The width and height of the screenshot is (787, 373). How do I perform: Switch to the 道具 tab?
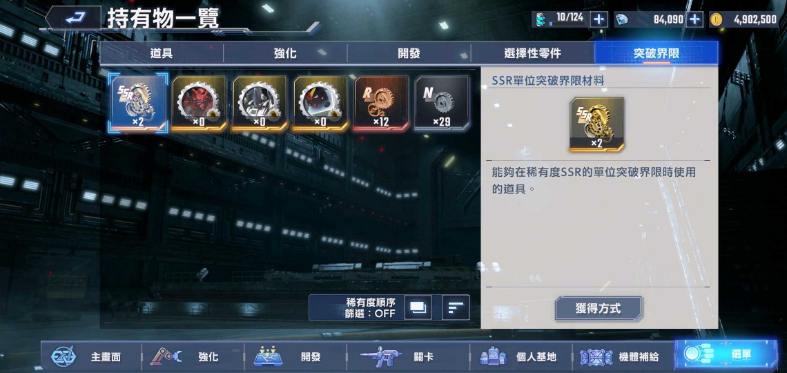pos(161,53)
